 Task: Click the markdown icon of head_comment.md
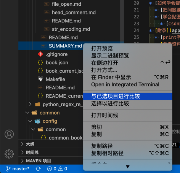tap(47, 13)
